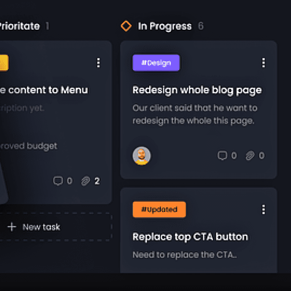Image resolution: width=291 pixels, height=291 pixels.
Task: Open assignee avatar on Redesign blog card
Action: click(141, 156)
